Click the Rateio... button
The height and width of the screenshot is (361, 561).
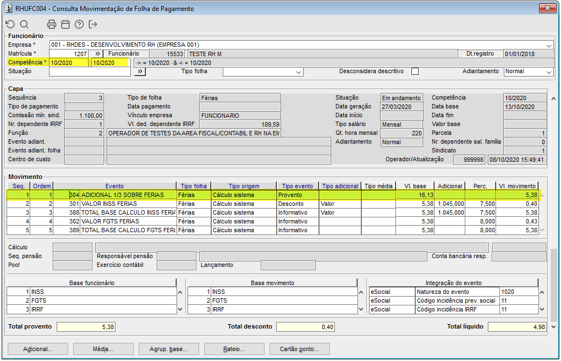(234, 349)
